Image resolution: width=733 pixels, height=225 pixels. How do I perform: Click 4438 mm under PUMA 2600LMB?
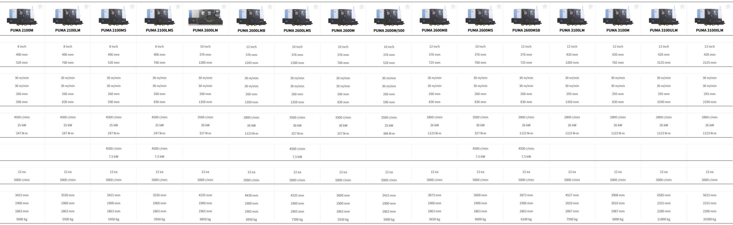click(251, 195)
